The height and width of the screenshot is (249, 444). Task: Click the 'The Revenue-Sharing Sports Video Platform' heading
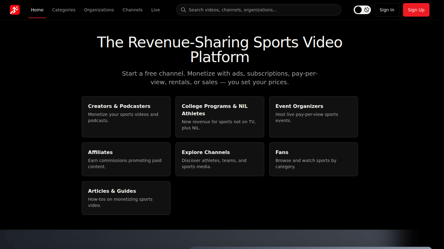click(220, 49)
